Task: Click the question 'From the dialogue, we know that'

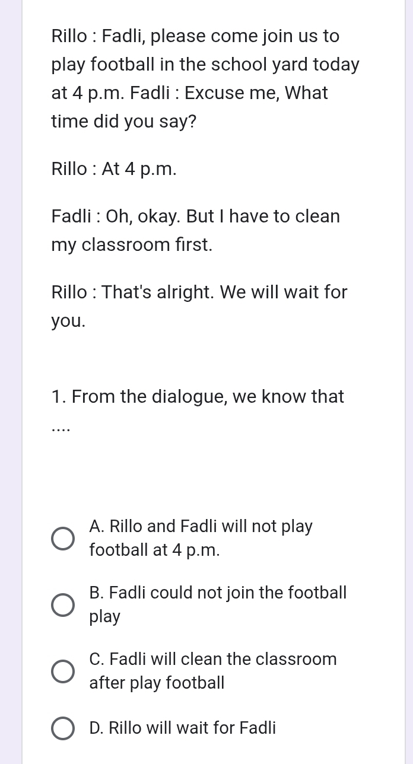Action: pos(198,396)
